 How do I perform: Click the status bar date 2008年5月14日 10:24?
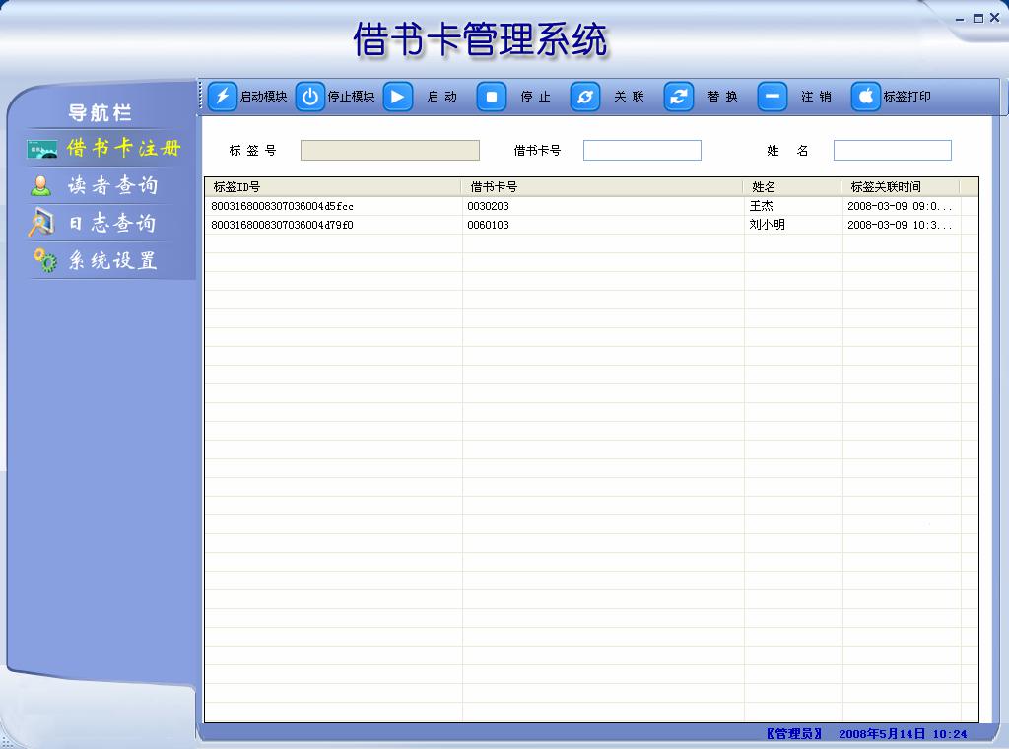(x=903, y=733)
